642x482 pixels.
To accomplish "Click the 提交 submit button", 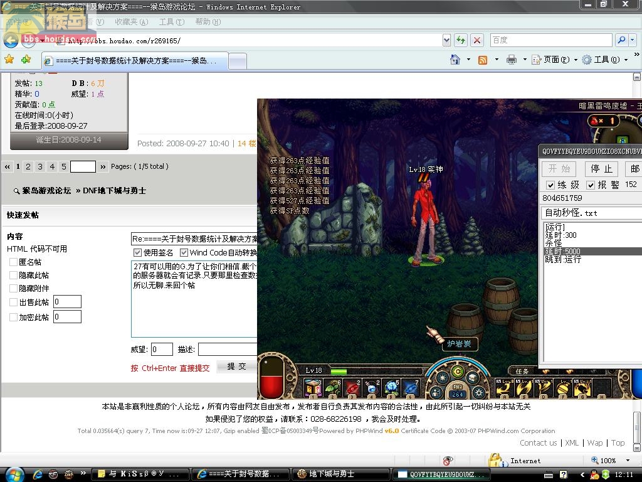I will click(236, 367).
